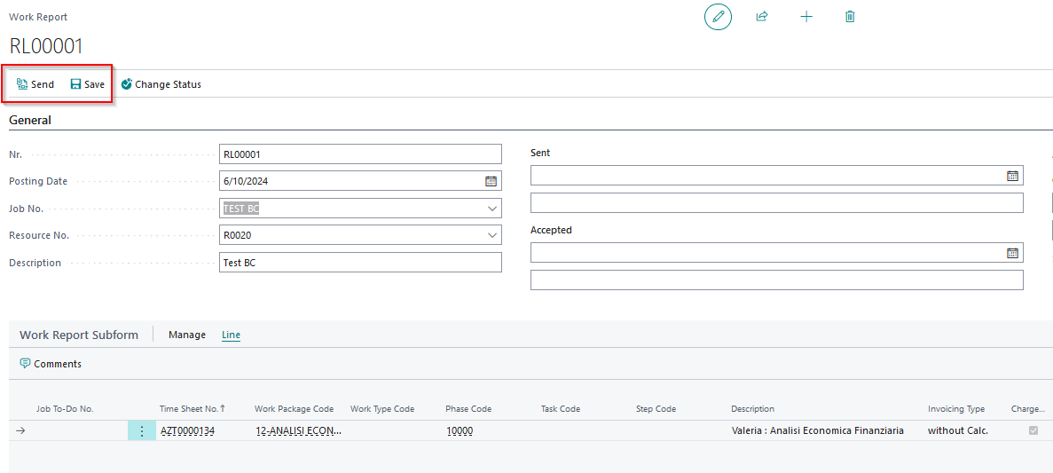This screenshot has height=473, width=1053.
Task: Click the Description field Test BC
Action: (x=361, y=263)
